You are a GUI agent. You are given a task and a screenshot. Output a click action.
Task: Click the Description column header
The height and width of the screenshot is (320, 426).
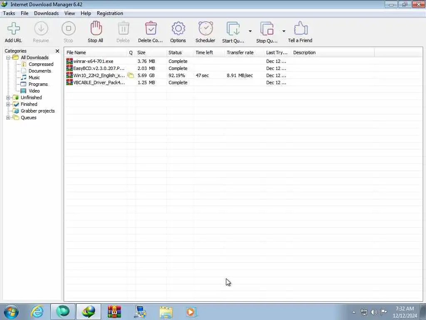(x=333, y=52)
